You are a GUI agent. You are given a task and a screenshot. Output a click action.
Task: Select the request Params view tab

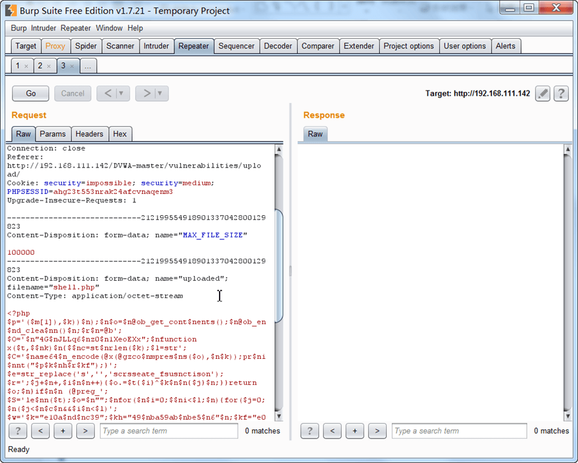(53, 134)
